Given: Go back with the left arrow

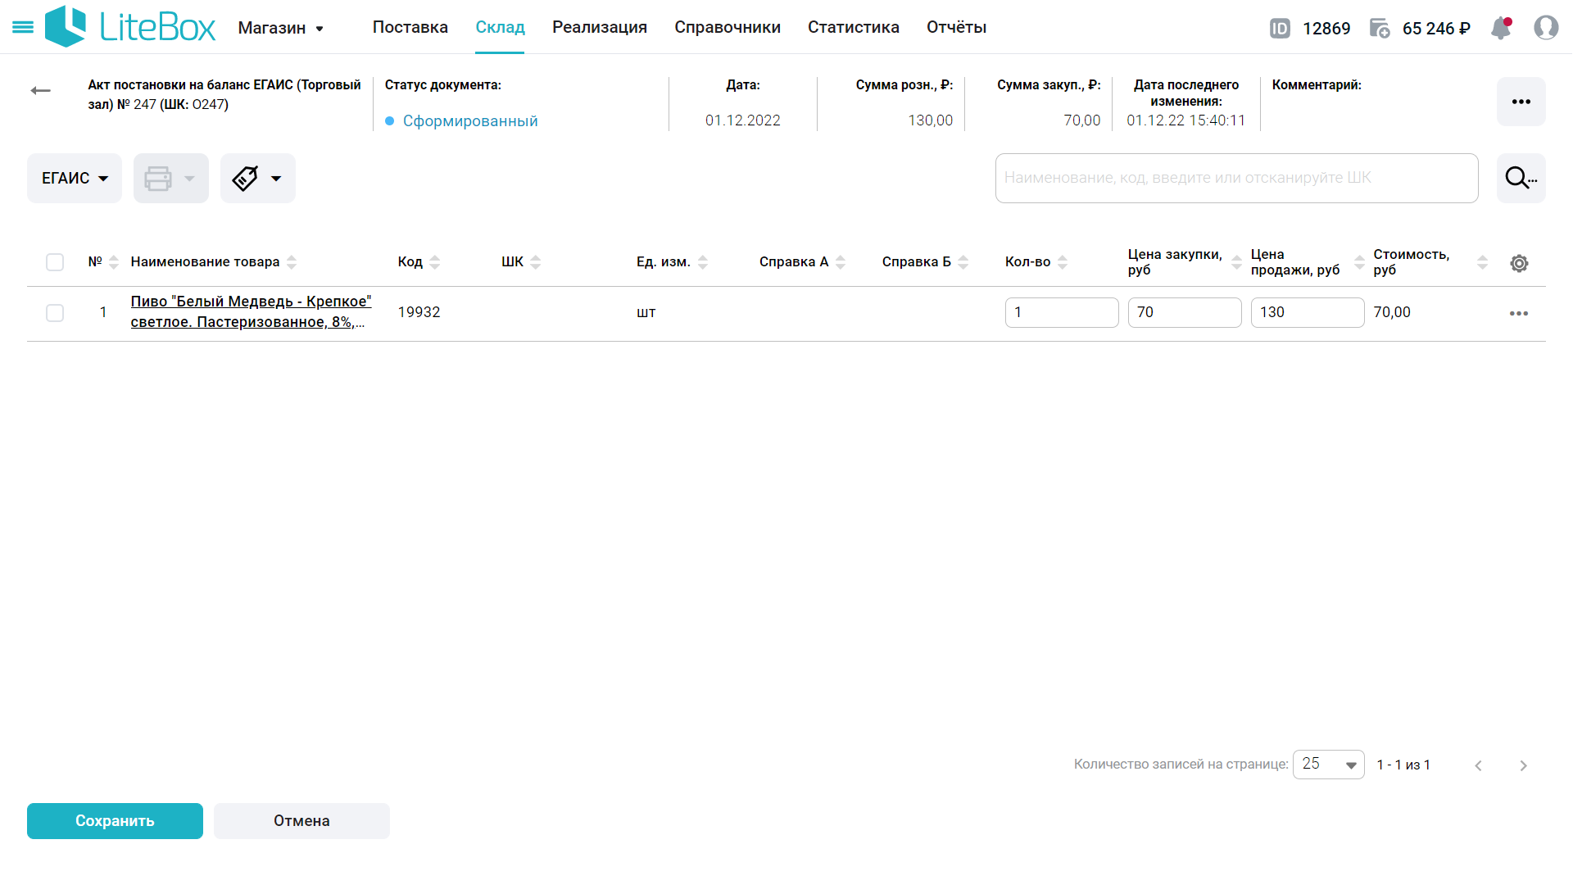Looking at the screenshot, I should 40,91.
